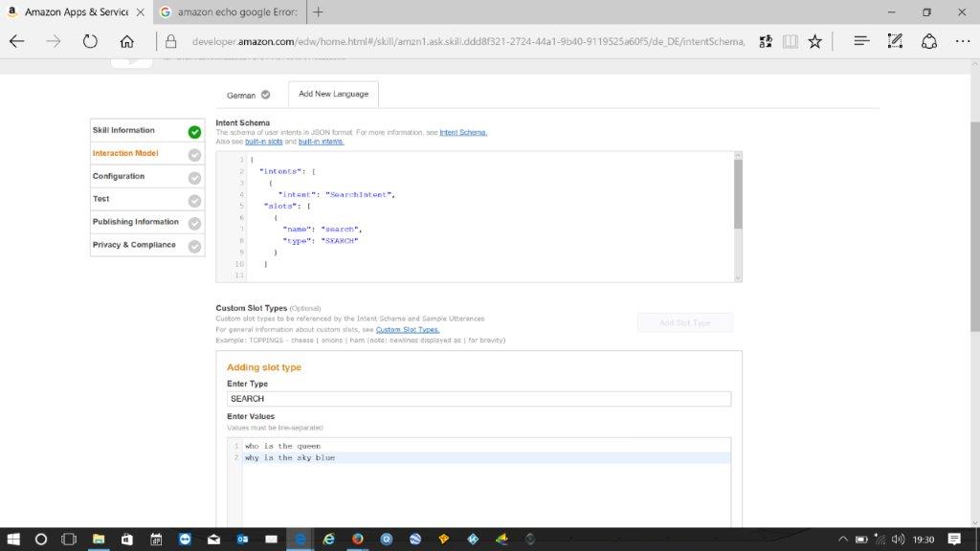Screen dimensions: 980x551
Task: Click the Configuration status check
Action: pos(195,178)
